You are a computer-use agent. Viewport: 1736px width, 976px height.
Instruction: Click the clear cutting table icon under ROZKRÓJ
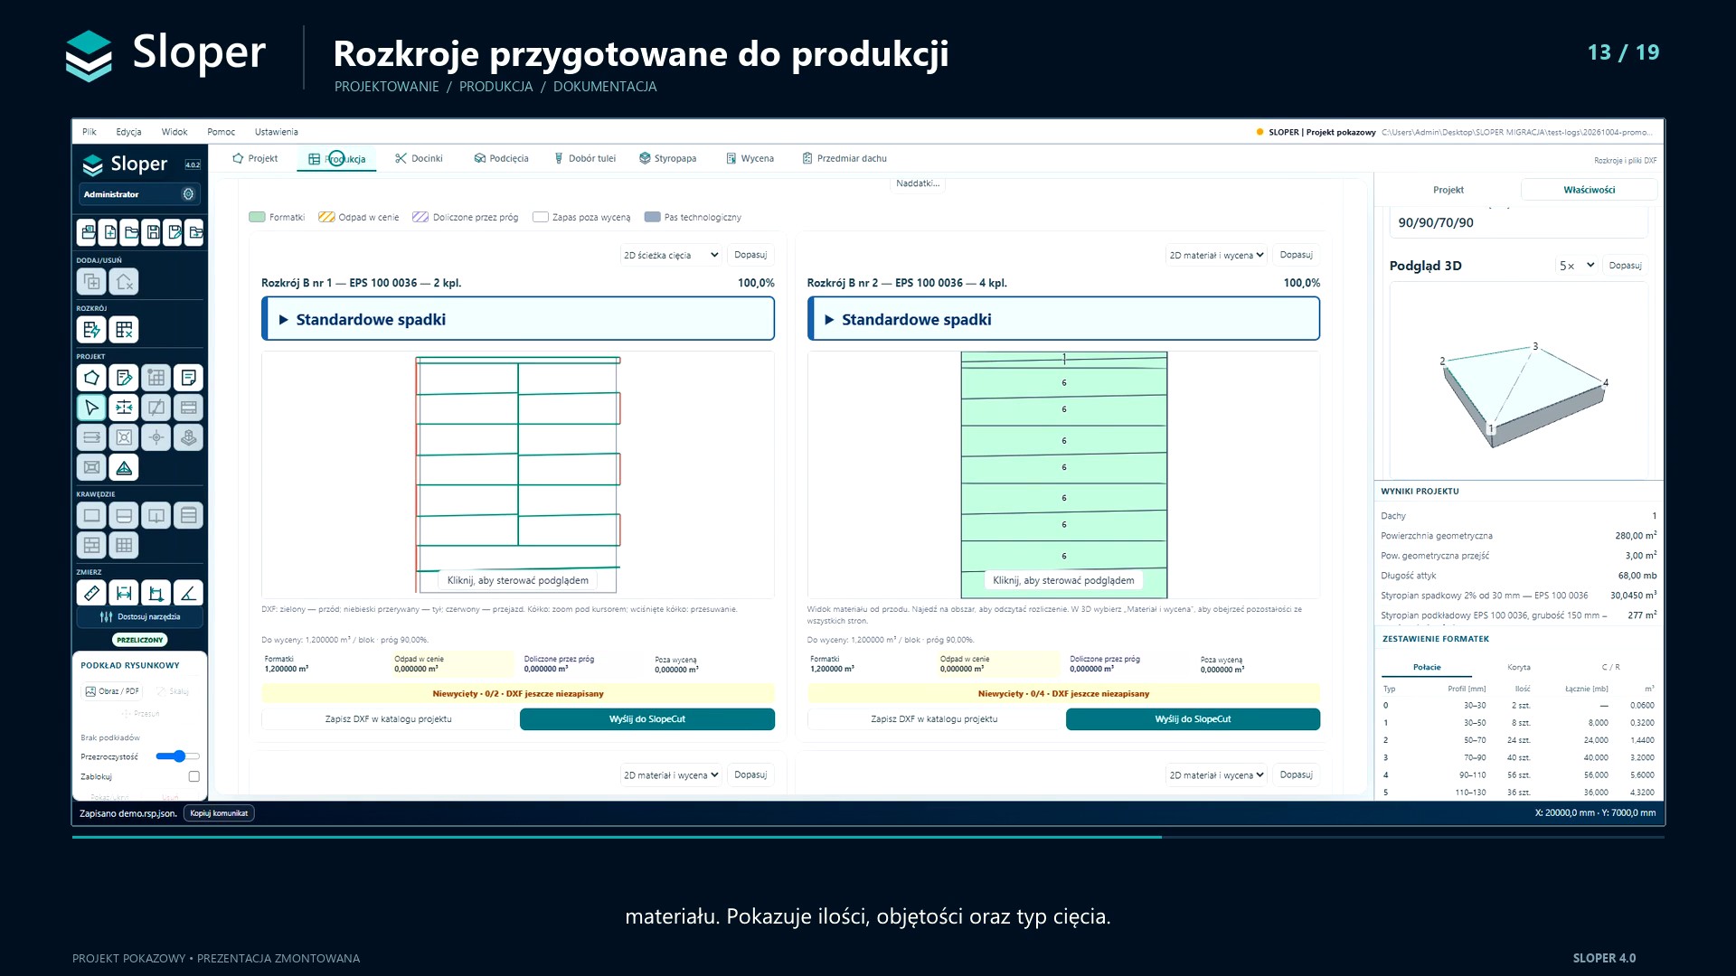(x=124, y=330)
